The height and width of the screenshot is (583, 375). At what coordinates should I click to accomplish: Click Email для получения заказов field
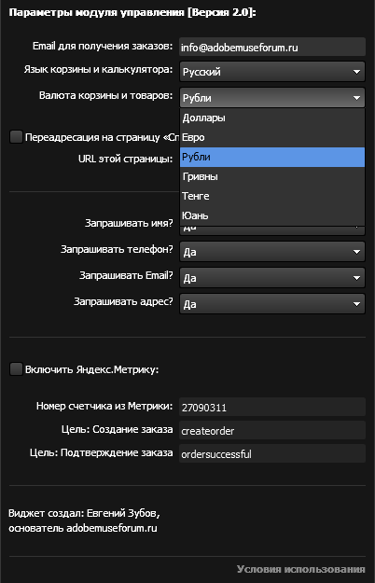(272, 48)
